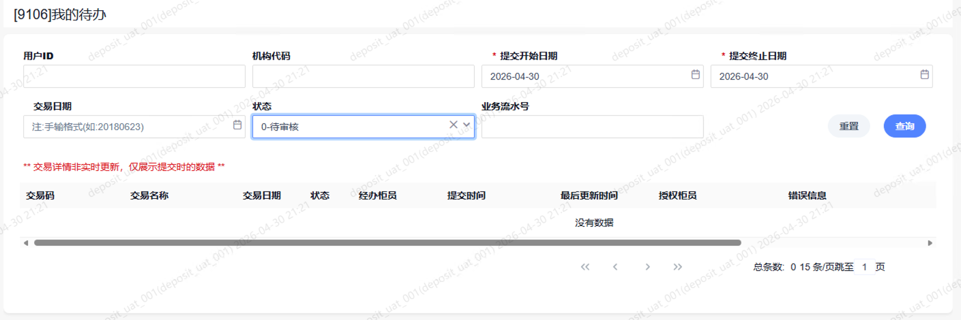Focus the 业务流水号 input field
The image size is (961, 320).
tap(593, 127)
